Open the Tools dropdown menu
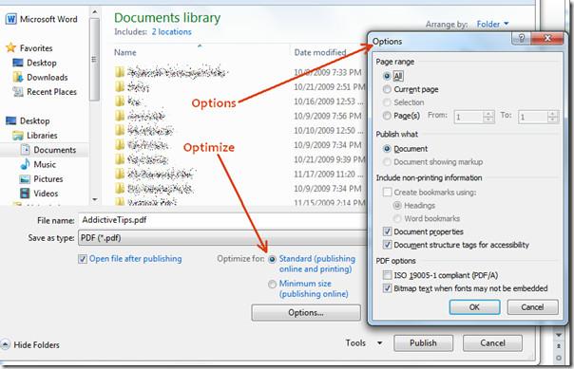 click(x=364, y=343)
